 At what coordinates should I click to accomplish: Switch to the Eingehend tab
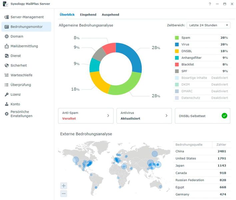pos(88,15)
